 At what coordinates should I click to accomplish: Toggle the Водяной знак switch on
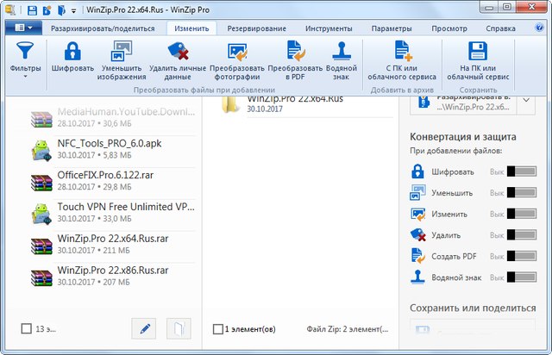point(522,277)
